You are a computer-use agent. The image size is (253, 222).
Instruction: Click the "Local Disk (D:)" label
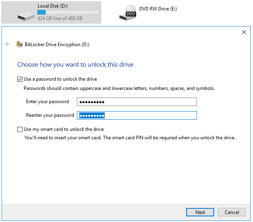coord(52,6)
